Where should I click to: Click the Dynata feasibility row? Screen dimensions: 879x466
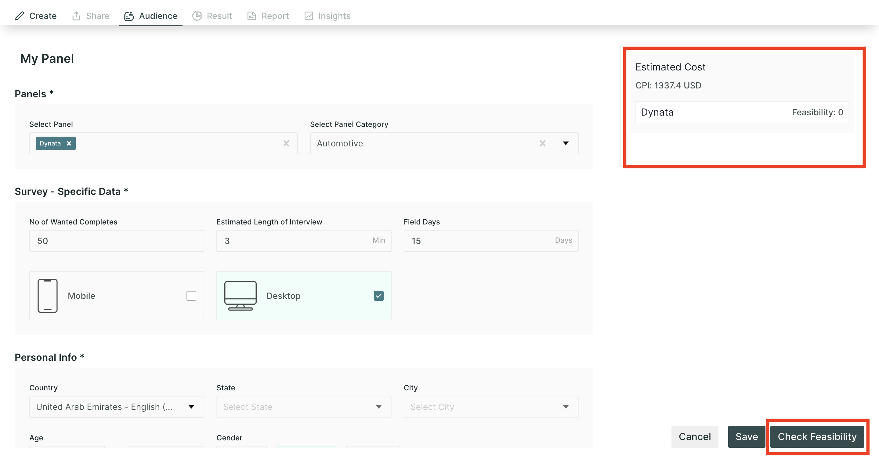click(742, 112)
